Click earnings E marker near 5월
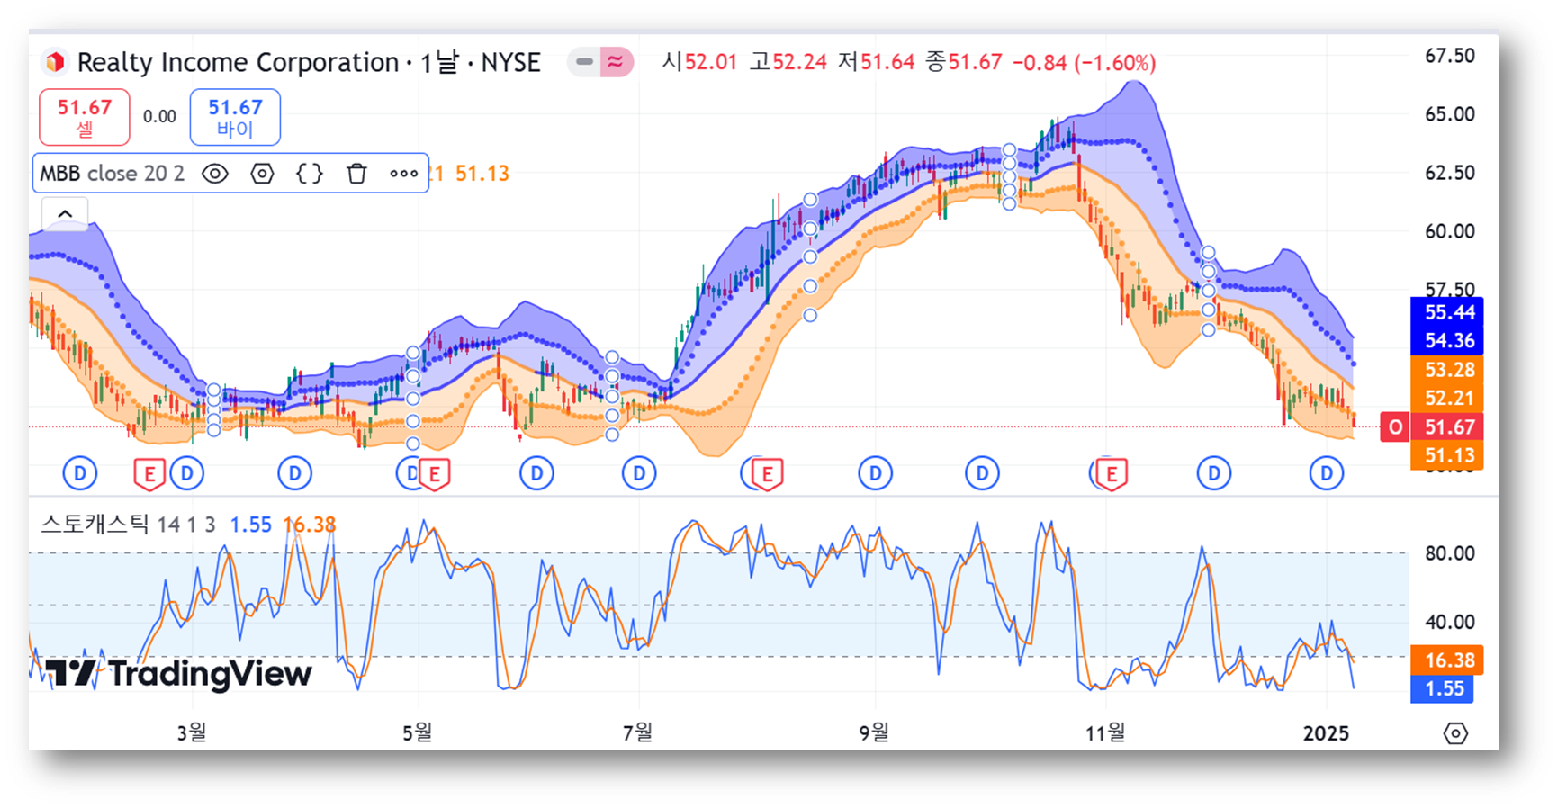 pyautogui.click(x=435, y=474)
